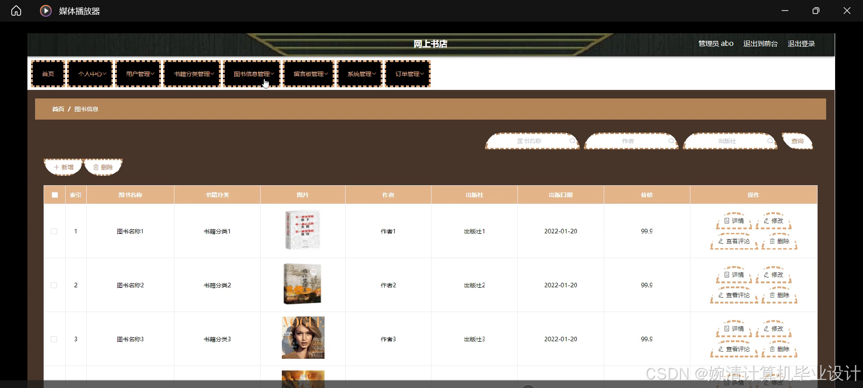Viewport: 863px width, 388px height.
Task: Open the 首页 menu item
Action: pyautogui.click(x=48, y=74)
